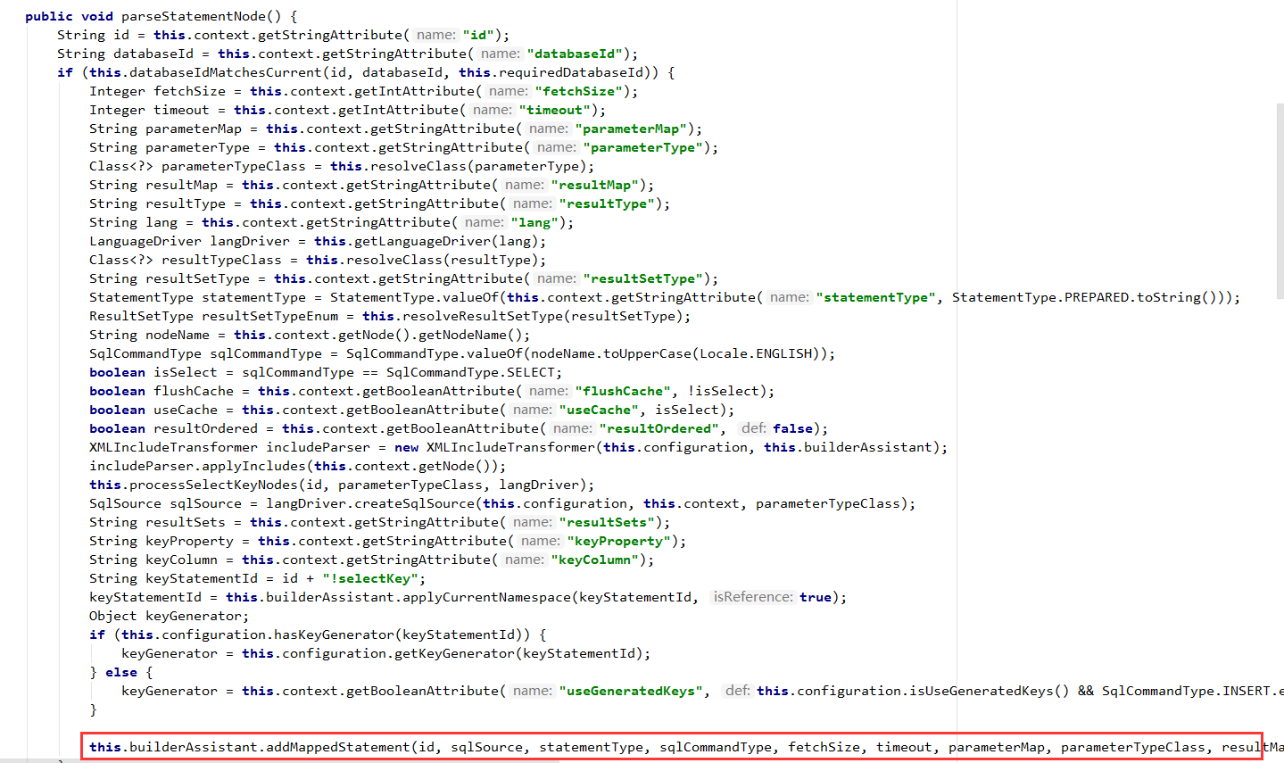Click the "resultOrdered" string literal

point(659,428)
